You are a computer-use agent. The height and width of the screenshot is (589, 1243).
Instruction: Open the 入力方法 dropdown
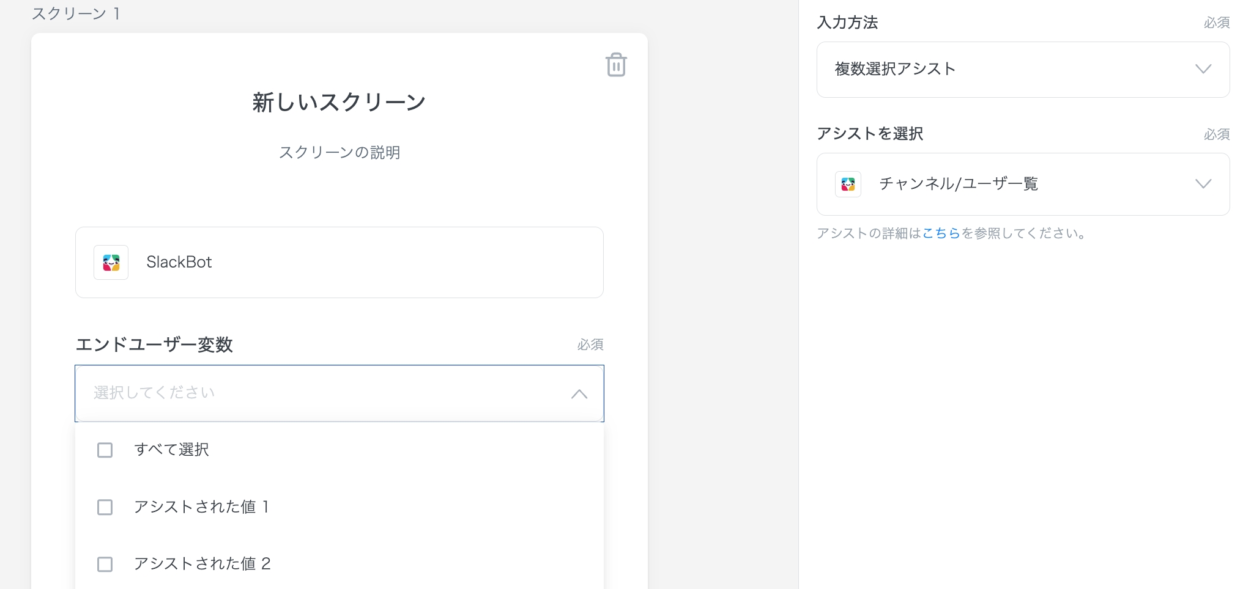[1022, 70]
